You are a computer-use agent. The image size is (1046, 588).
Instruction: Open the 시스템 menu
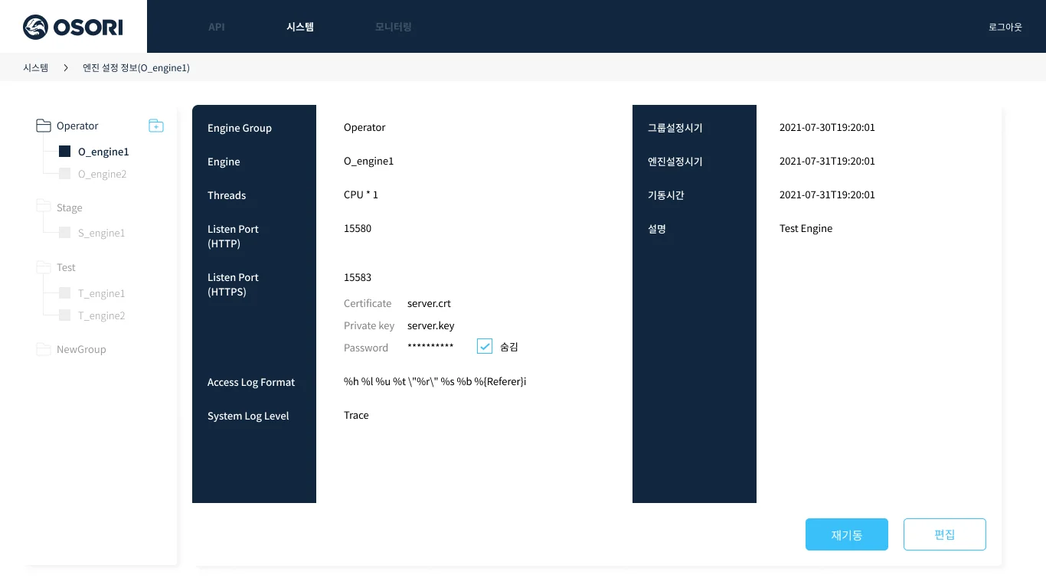coord(300,27)
